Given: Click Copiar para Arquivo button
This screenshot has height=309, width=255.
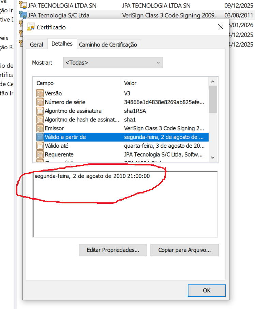Looking at the screenshot, I should coord(184,250).
